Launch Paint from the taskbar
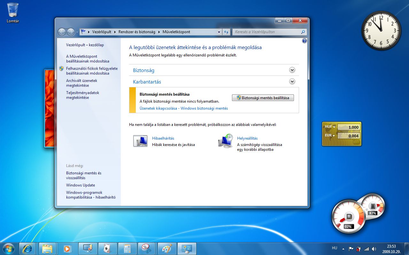 [x=166, y=248]
